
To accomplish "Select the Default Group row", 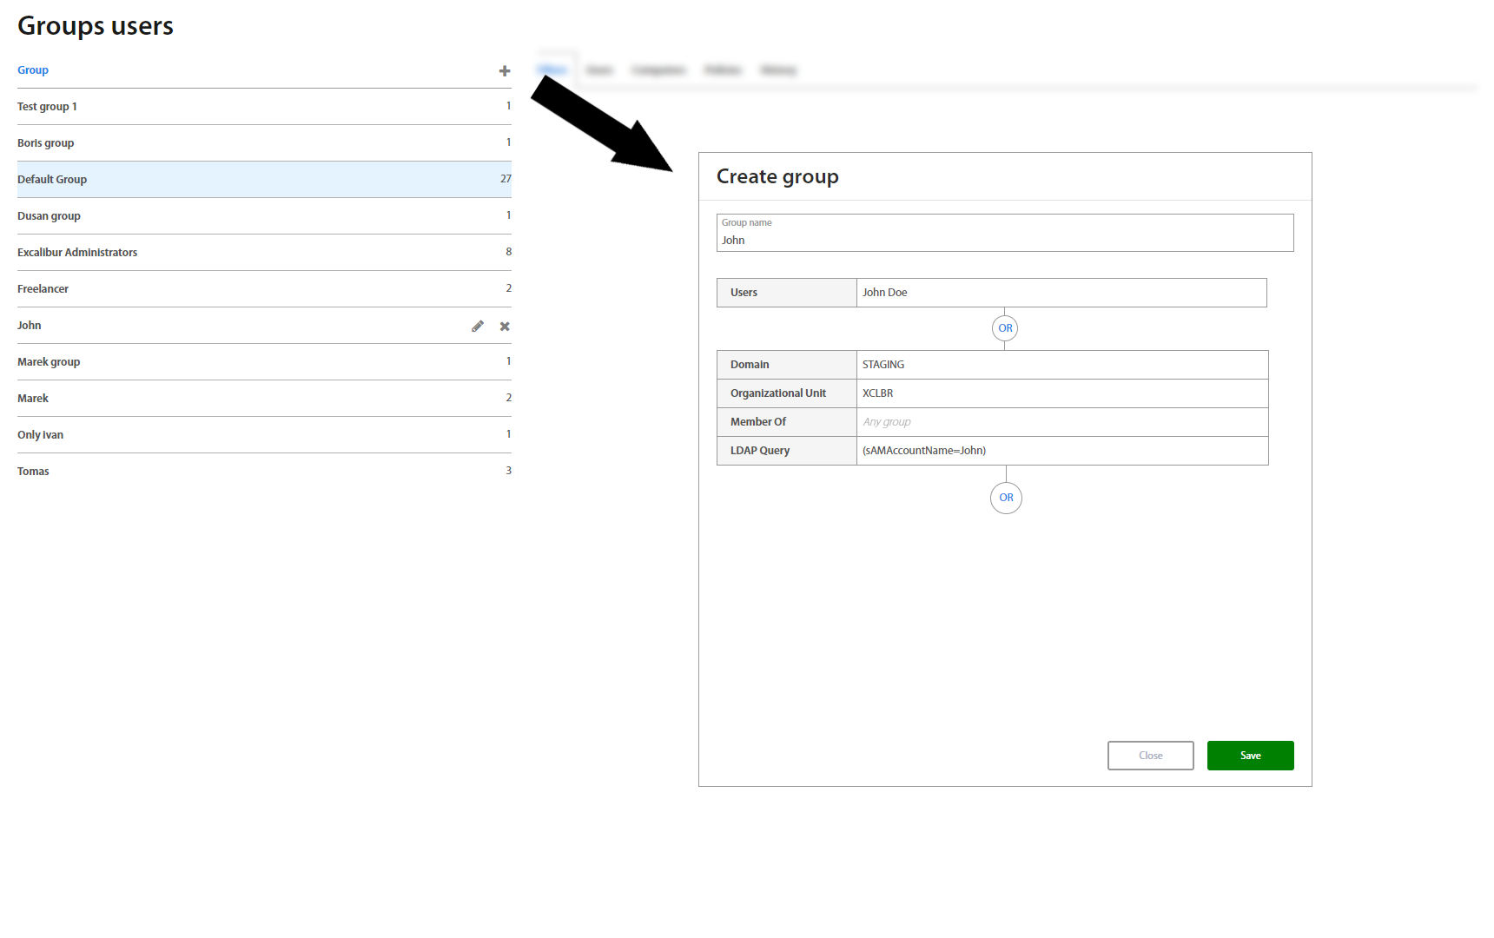I will pyautogui.click(x=52, y=180).
